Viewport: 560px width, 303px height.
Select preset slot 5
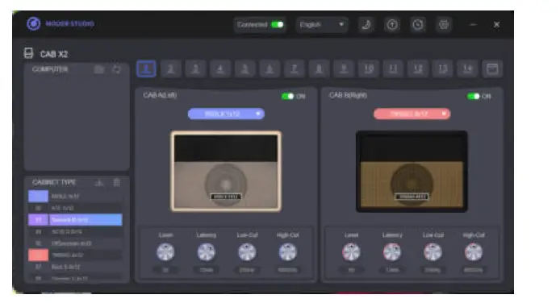click(244, 68)
